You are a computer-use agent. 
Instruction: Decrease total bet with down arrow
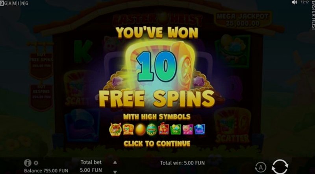(115, 172)
